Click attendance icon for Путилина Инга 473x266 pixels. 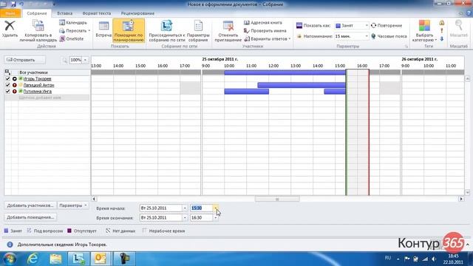tap(15, 92)
